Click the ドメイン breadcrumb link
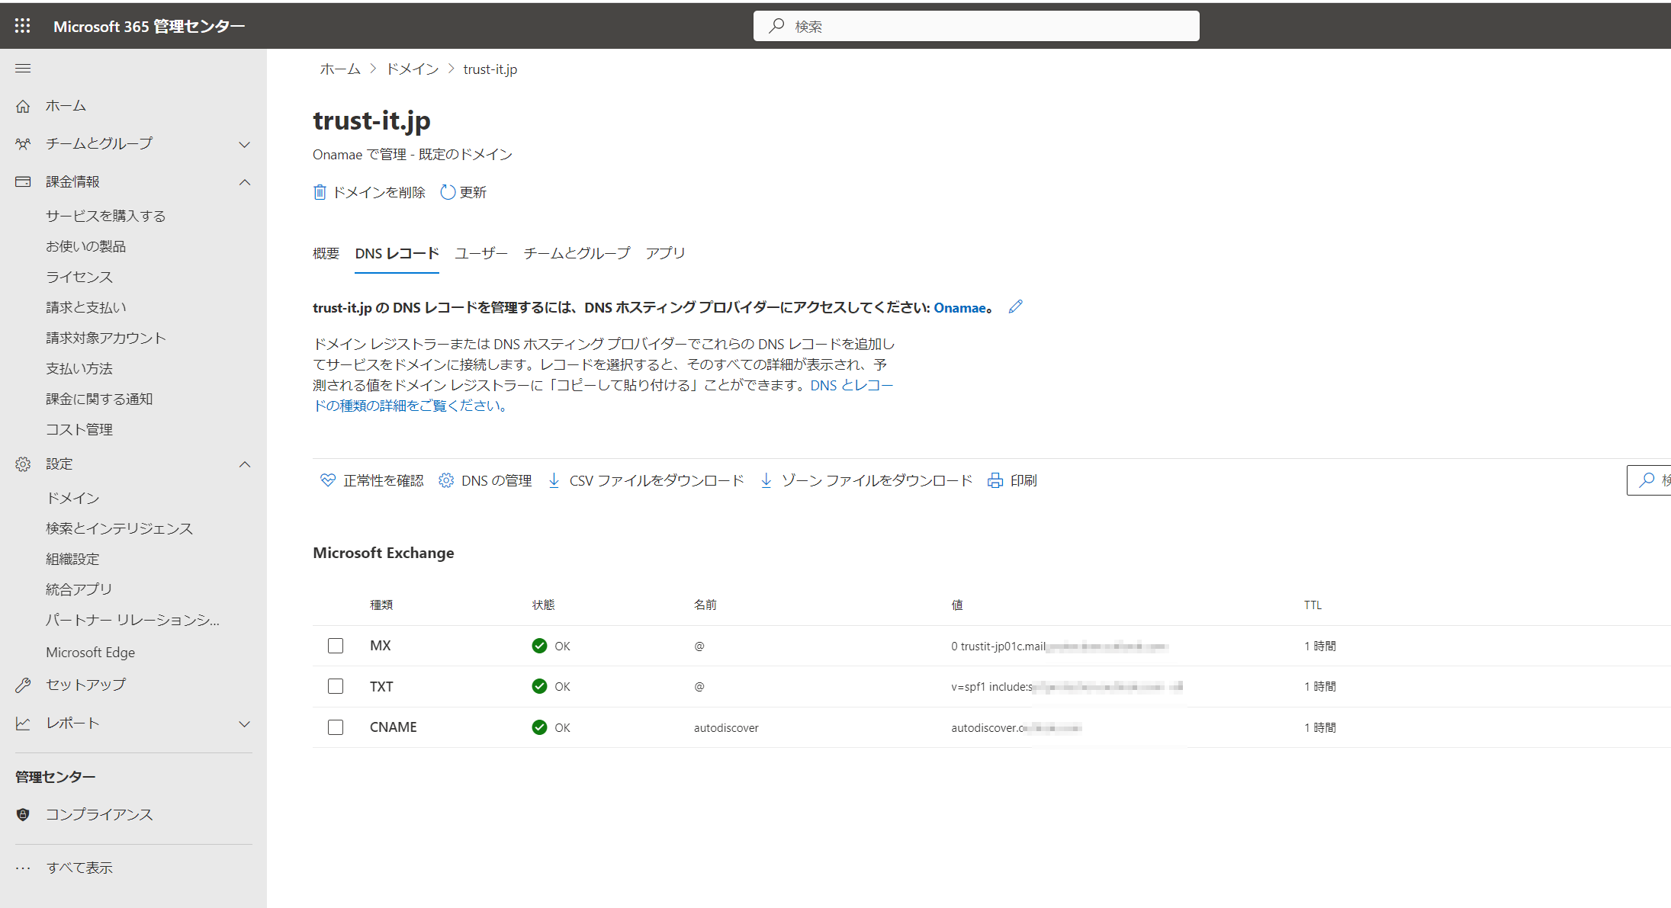 coord(413,69)
